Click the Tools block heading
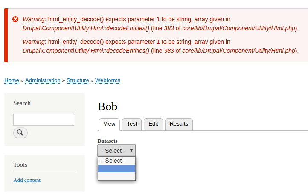The image size is (308, 195). 20,165
